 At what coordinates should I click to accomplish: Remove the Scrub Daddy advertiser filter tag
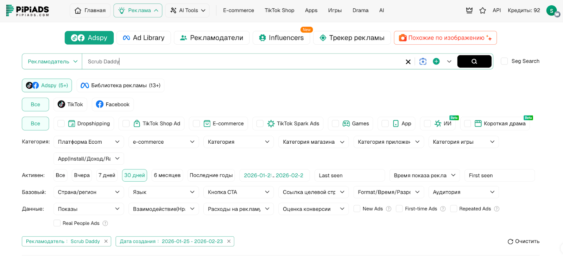click(x=106, y=241)
